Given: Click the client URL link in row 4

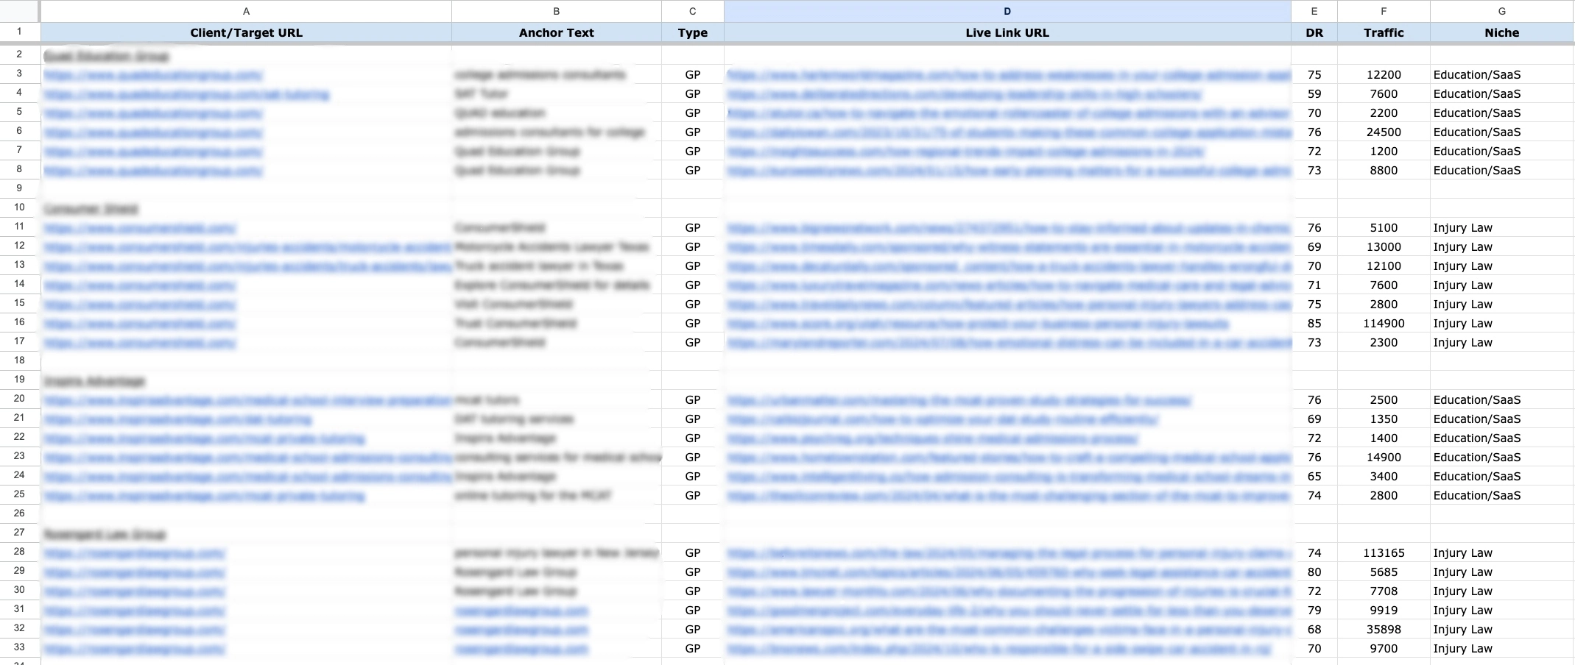Looking at the screenshot, I should click(x=186, y=94).
